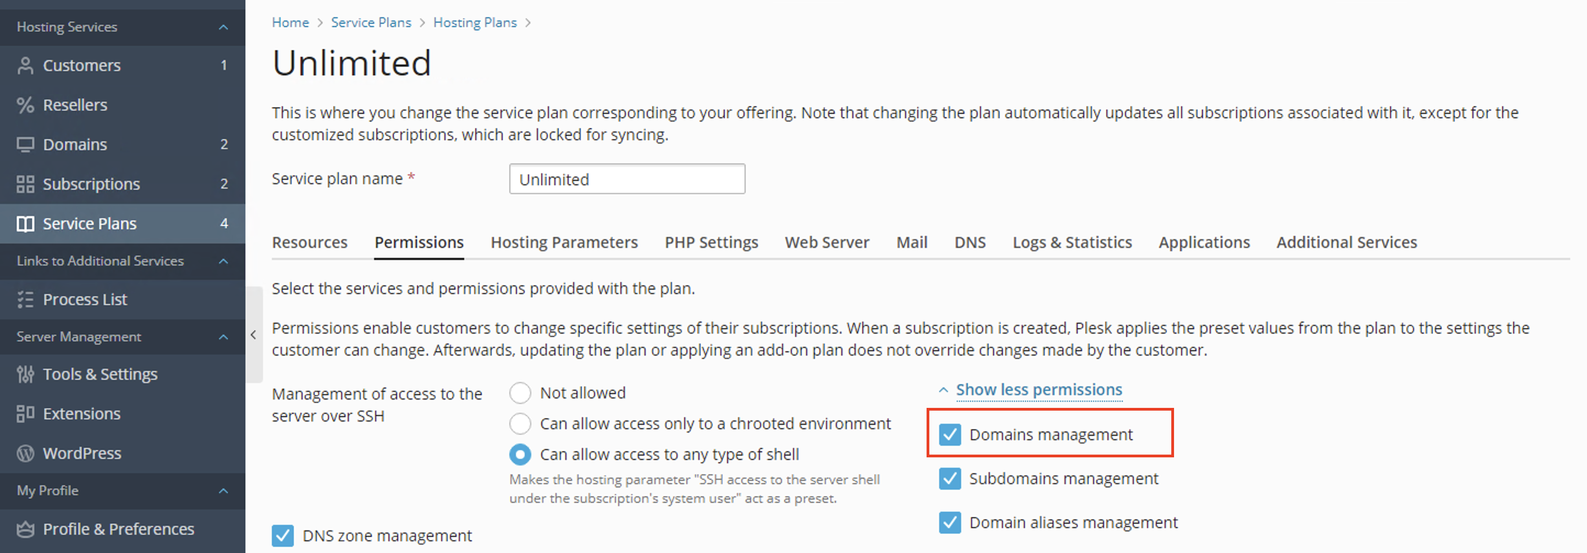Viewport: 1587px width, 553px height.
Task: Click the Domains monitor icon
Action: (25, 145)
